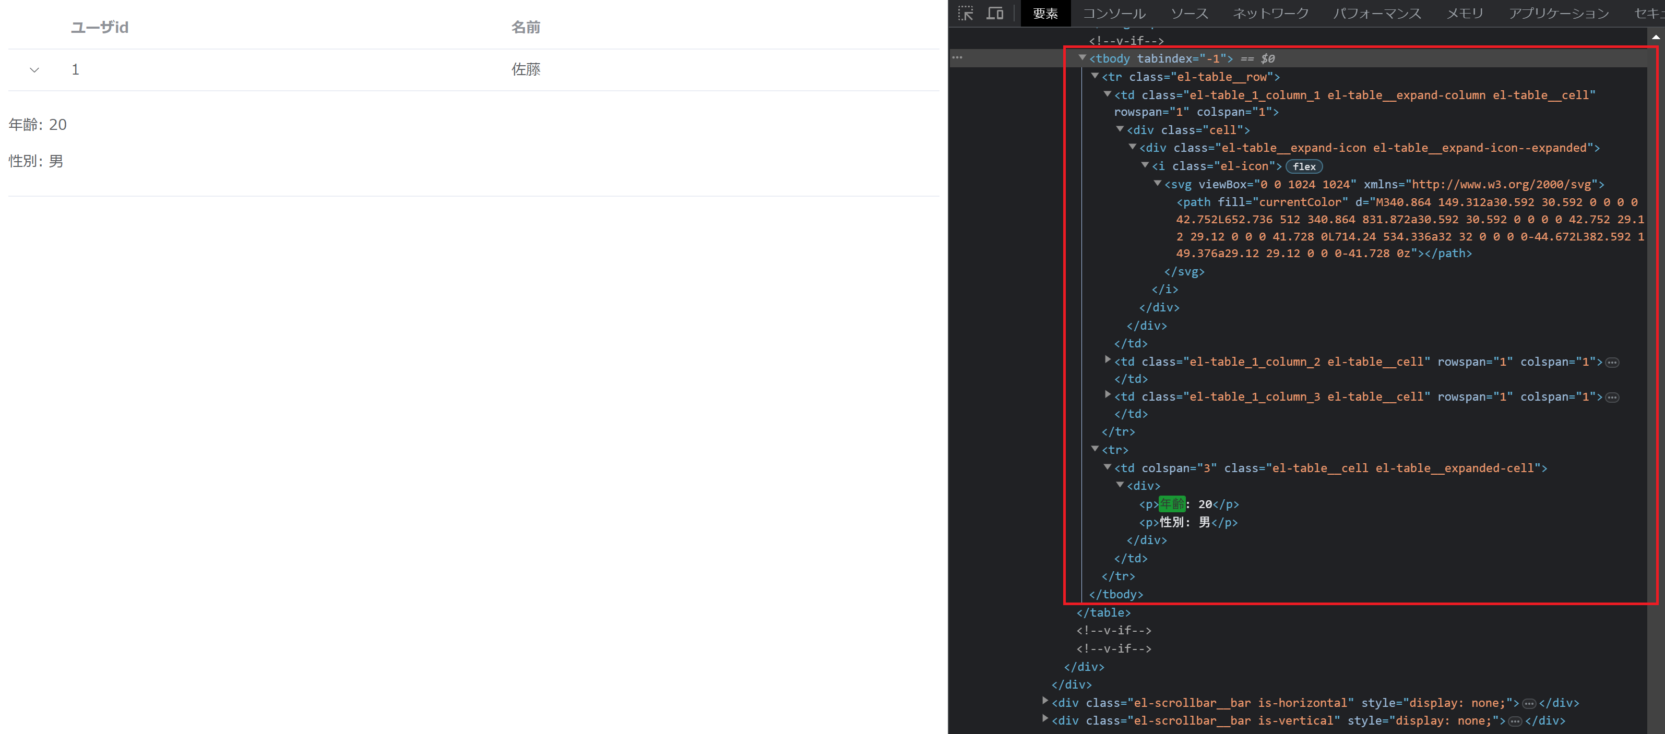Click the flex badge beside el-icon
Screen dimensions: 1665x734
1304,167
